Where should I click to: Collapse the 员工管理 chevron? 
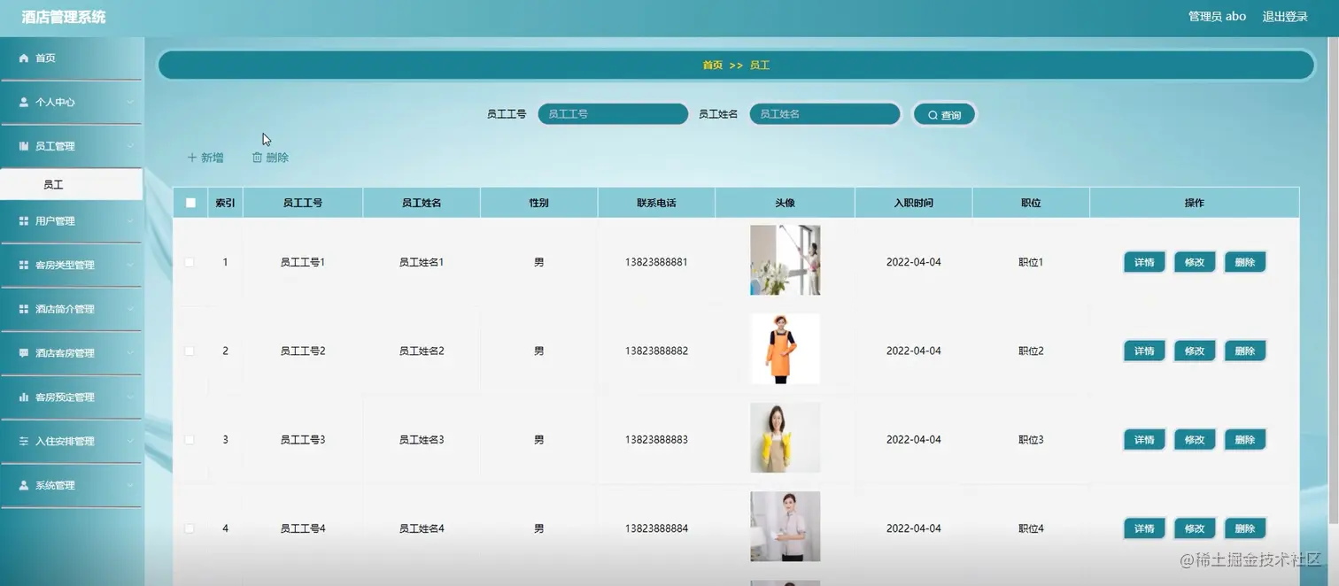point(129,146)
